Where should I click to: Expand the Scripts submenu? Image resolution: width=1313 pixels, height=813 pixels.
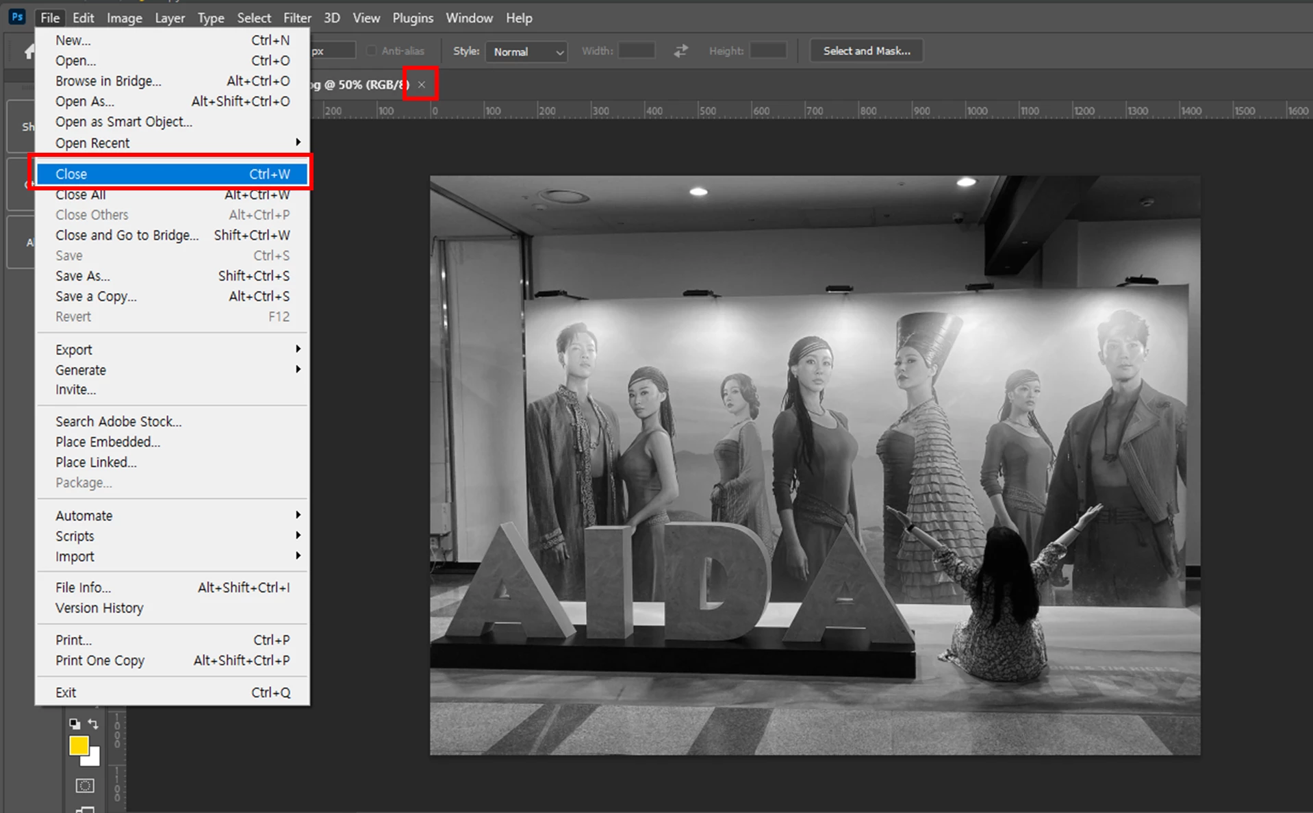[x=173, y=536]
